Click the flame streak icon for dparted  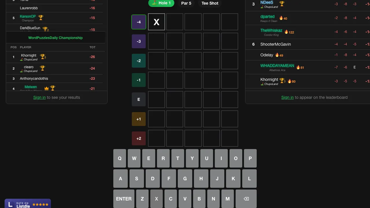(281, 18)
